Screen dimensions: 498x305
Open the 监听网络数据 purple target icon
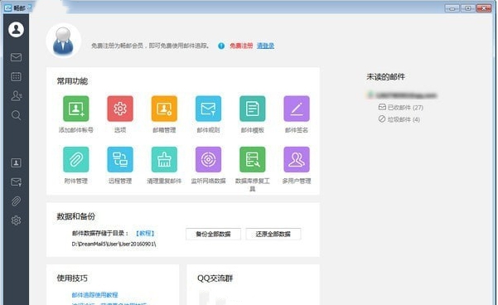[x=208, y=159]
